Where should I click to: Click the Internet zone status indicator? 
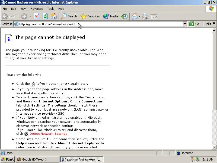pyautogui.click(x=196, y=153)
